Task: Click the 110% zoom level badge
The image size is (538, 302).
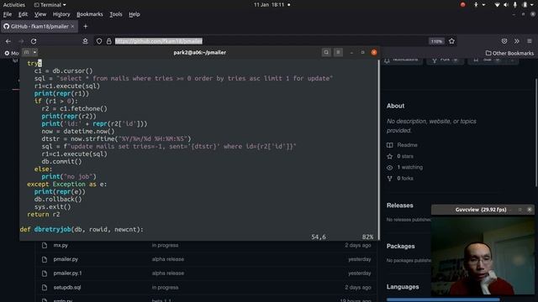Action: coord(436,41)
